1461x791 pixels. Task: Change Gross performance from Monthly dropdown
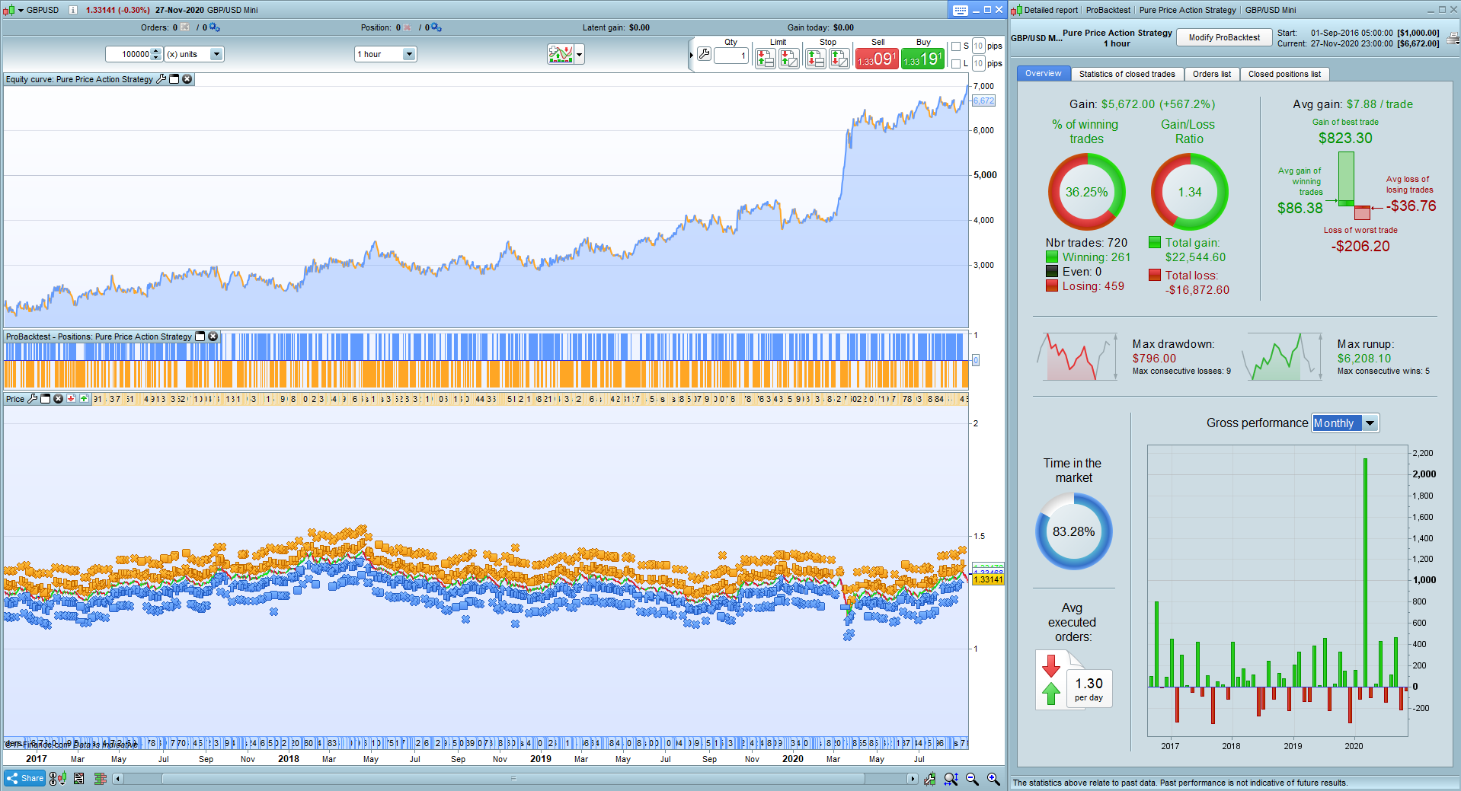(1369, 423)
